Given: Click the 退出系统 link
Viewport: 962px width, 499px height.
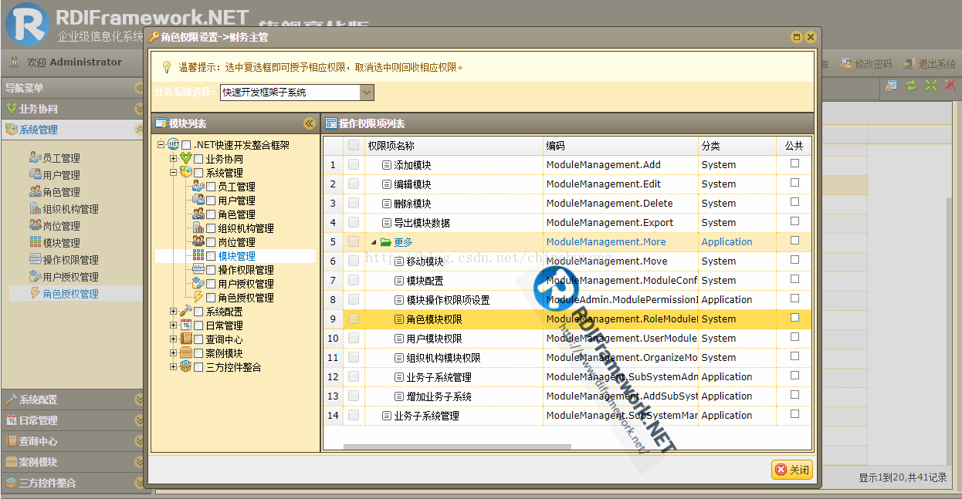Looking at the screenshot, I should (930, 63).
